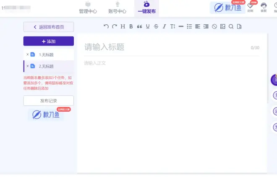Click the 请输入标题 title field
The image size is (277, 177).
(164, 47)
